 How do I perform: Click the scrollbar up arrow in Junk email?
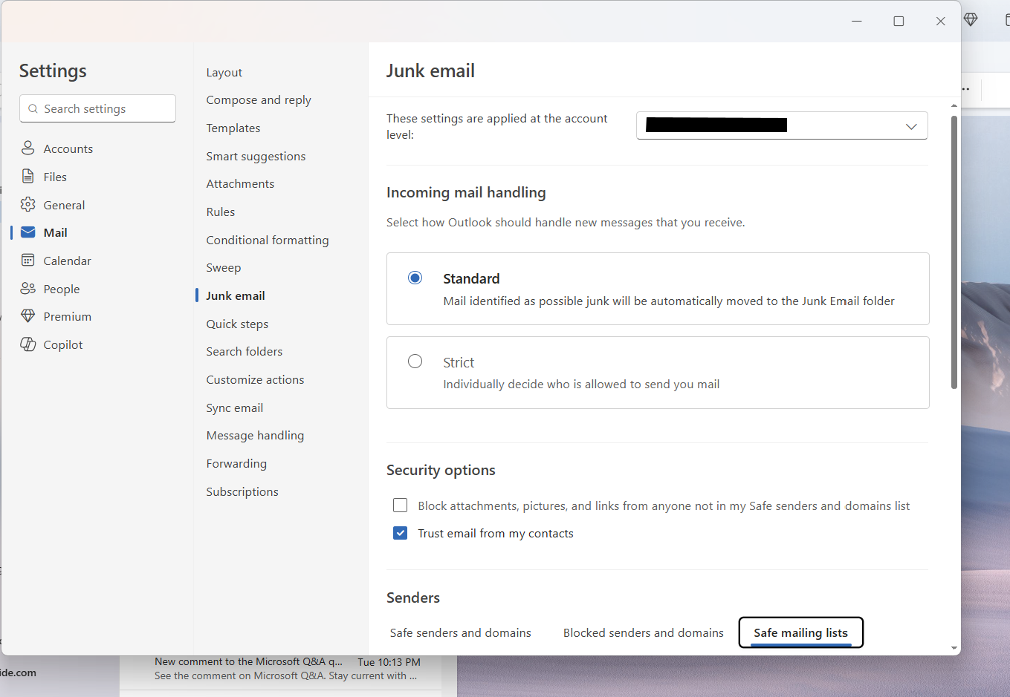point(954,105)
